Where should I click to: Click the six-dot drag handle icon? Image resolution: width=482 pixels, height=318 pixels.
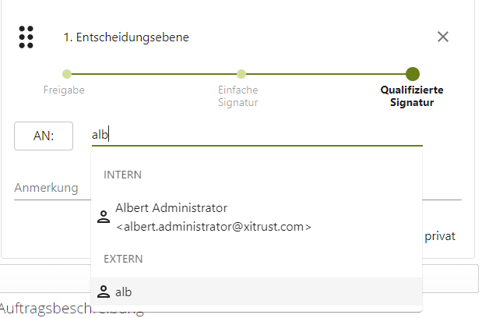pyautogui.click(x=26, y=37)
